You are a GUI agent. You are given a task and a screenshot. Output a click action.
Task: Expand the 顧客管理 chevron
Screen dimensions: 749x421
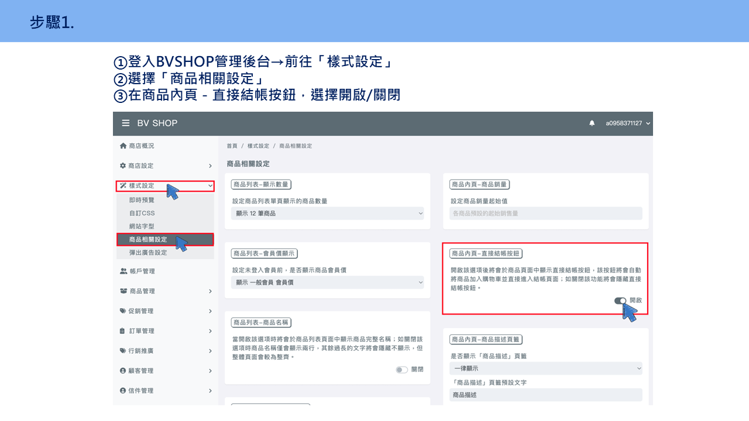(210, 371)
